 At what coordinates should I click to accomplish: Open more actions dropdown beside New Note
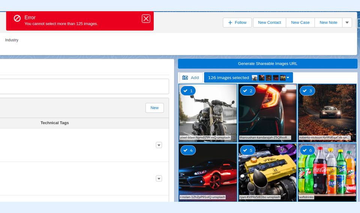(347, 22)
